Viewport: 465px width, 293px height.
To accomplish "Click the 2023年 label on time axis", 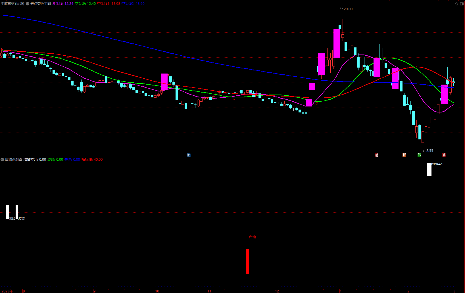I will pos(7,291).
